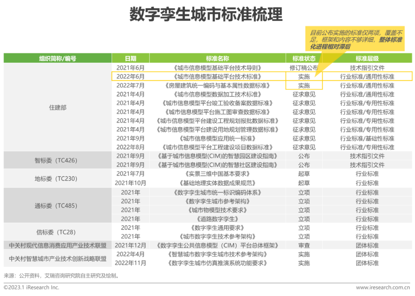Click the 住建部 organization cell
Screen dimensions: 415x296
[x=57, y=108]
